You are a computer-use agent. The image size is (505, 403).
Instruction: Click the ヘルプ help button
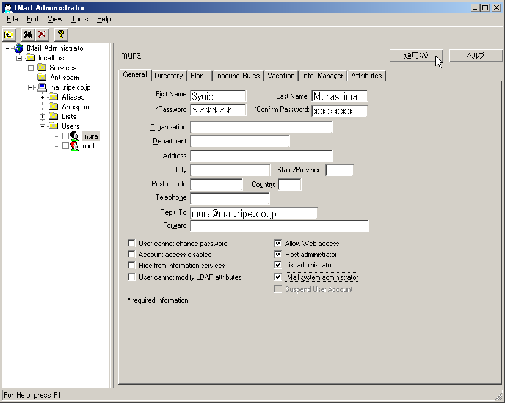point(476,56)
